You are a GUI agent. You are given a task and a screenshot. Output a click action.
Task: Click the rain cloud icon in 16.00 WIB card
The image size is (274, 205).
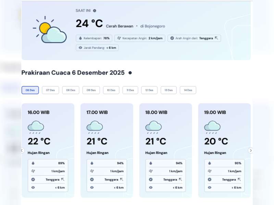36,126
